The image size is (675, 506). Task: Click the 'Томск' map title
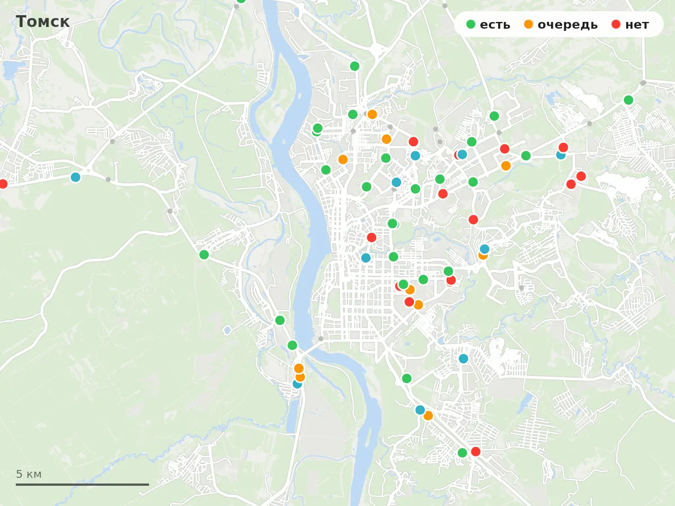[x=43, y=22]
